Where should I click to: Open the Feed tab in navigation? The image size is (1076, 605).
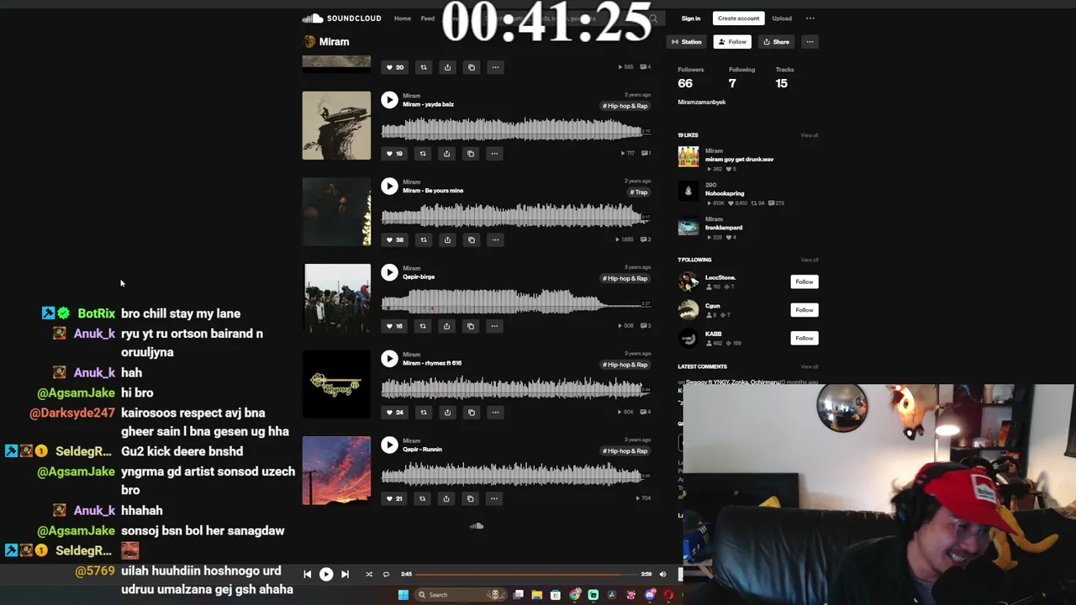428,18
